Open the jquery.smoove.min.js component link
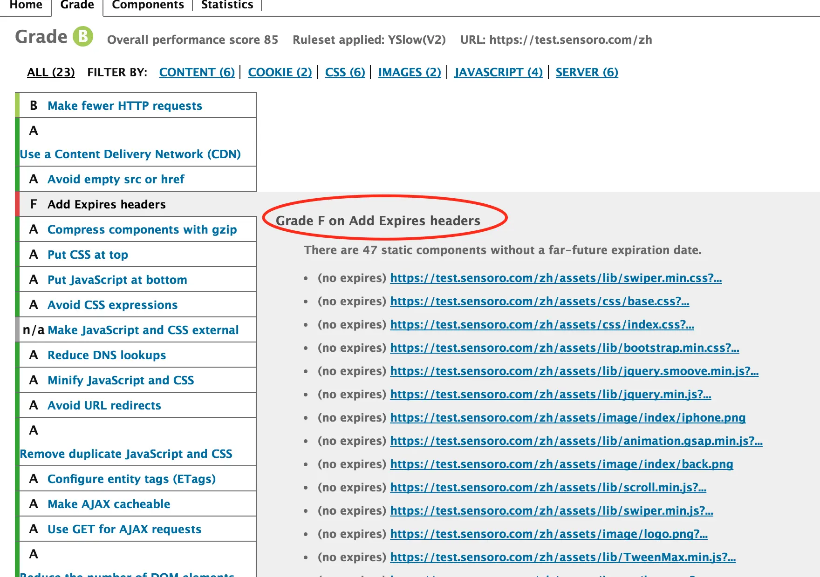 (x=574, y=371)
